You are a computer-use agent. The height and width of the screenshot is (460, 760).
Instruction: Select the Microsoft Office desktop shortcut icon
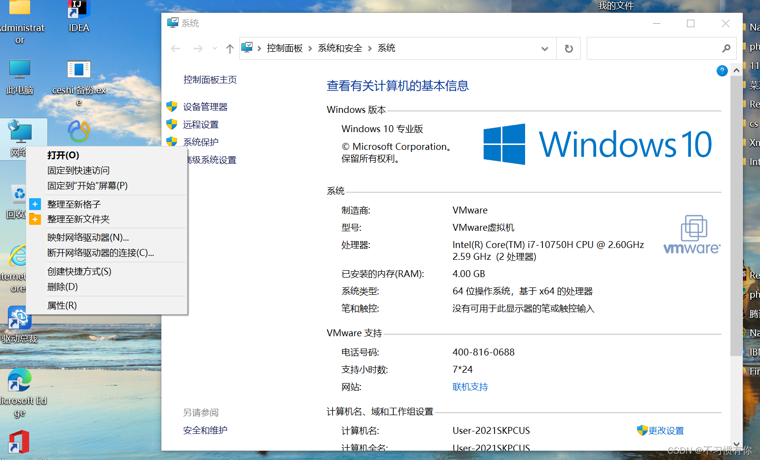tap(19, 442)
